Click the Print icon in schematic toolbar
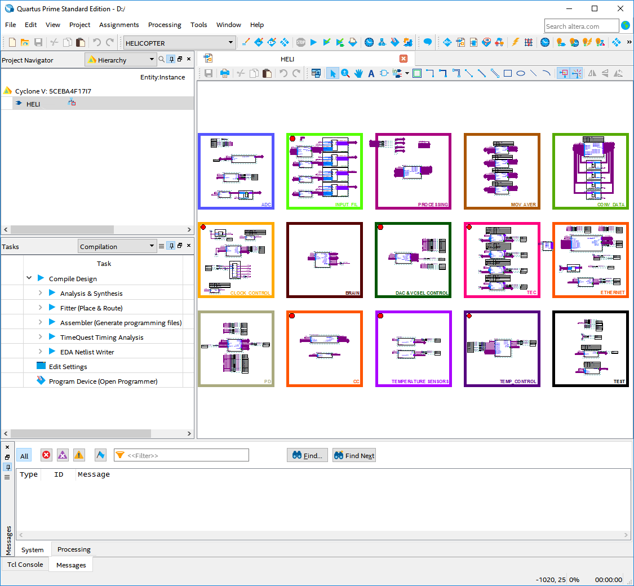This screenshot has width=634, height=586. (225, 73)
